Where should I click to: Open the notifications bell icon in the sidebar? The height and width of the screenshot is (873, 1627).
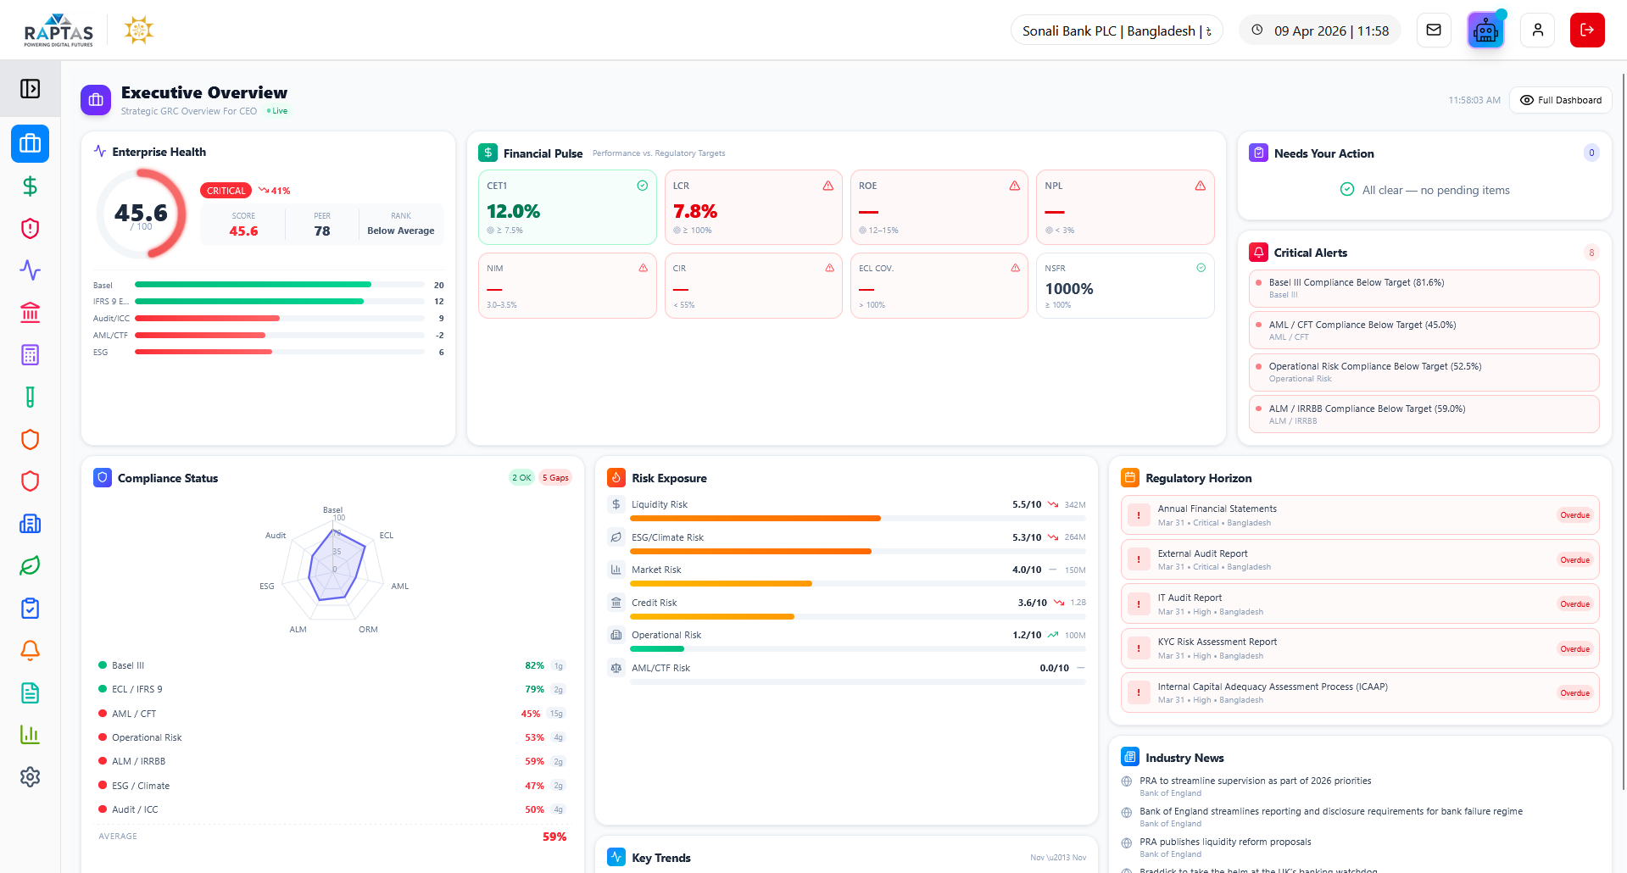pos(30,651)
